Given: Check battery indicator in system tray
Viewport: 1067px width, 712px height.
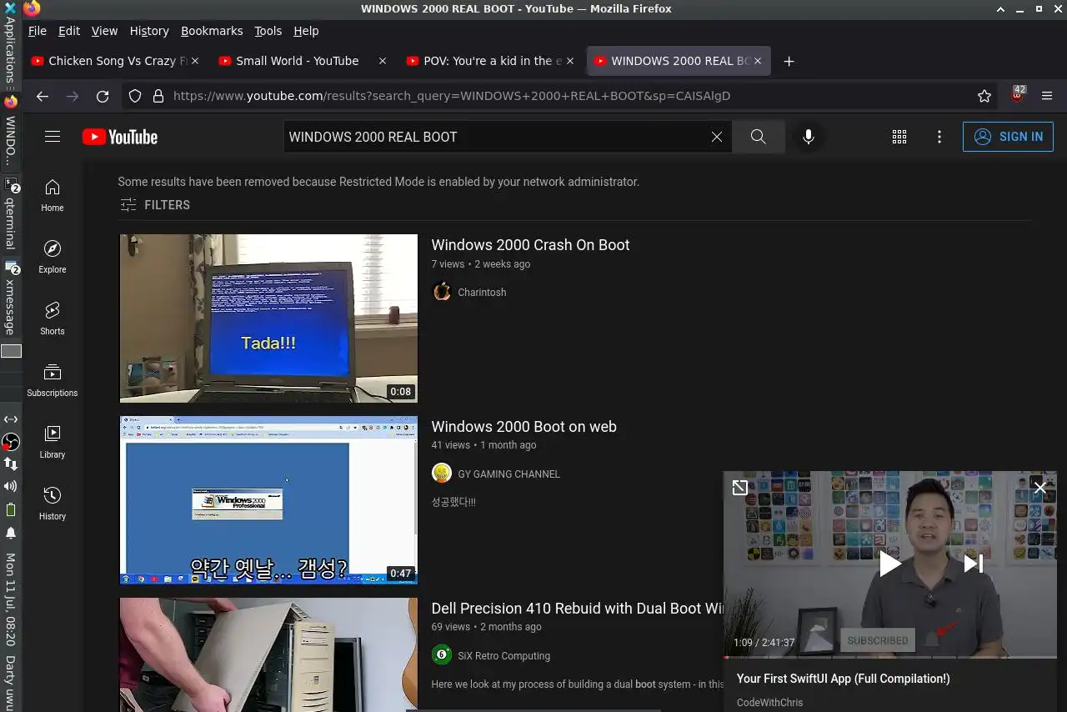Looking at the screenshot, I should (x=11, y=509).
